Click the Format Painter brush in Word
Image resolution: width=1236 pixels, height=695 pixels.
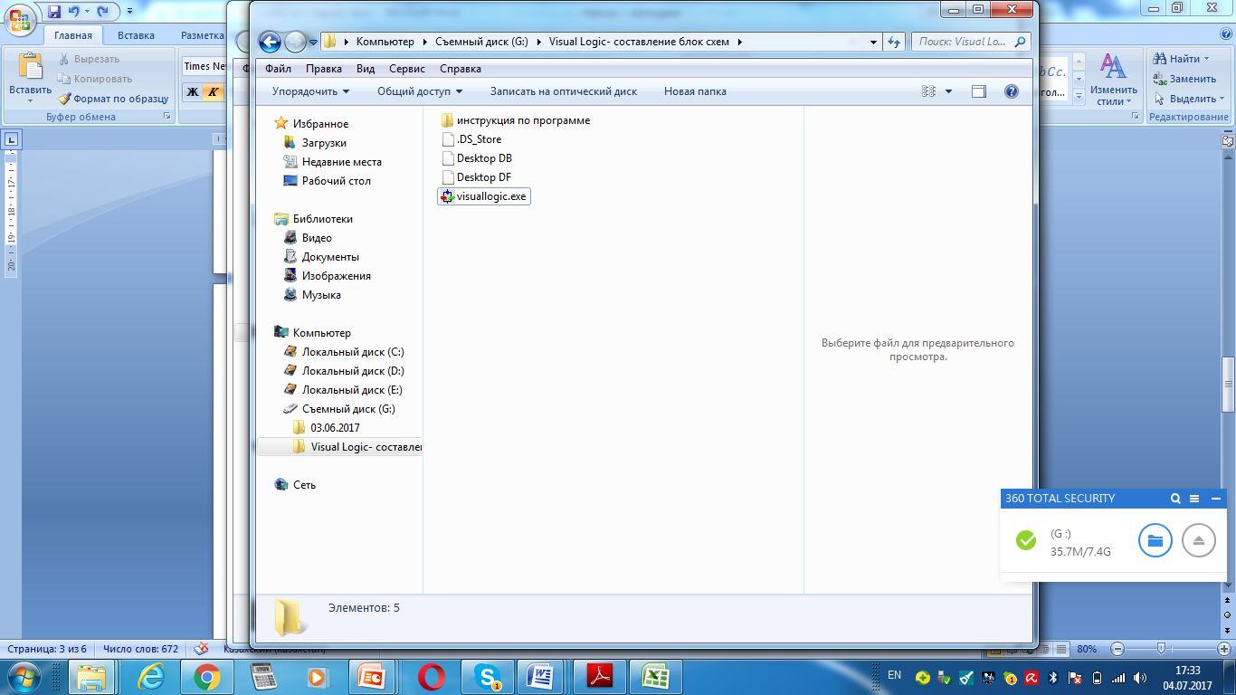65,99
